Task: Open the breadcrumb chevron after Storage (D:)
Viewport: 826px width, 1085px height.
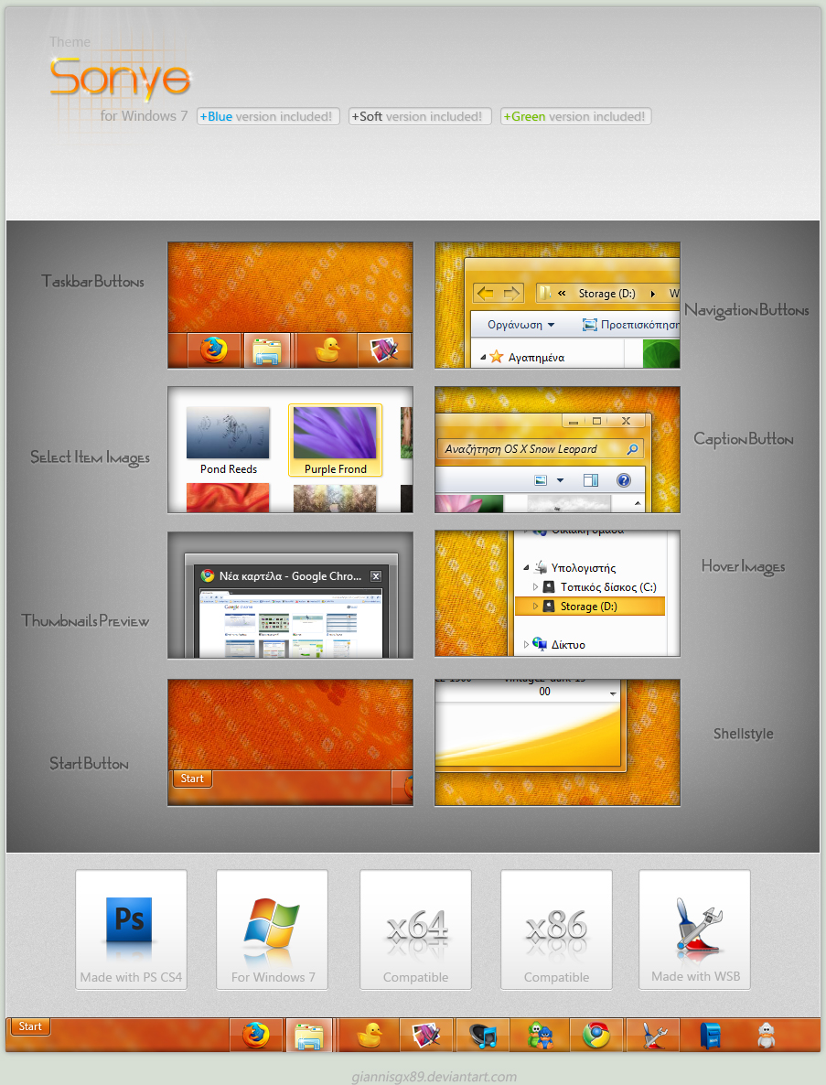Action: click(651, 295)
